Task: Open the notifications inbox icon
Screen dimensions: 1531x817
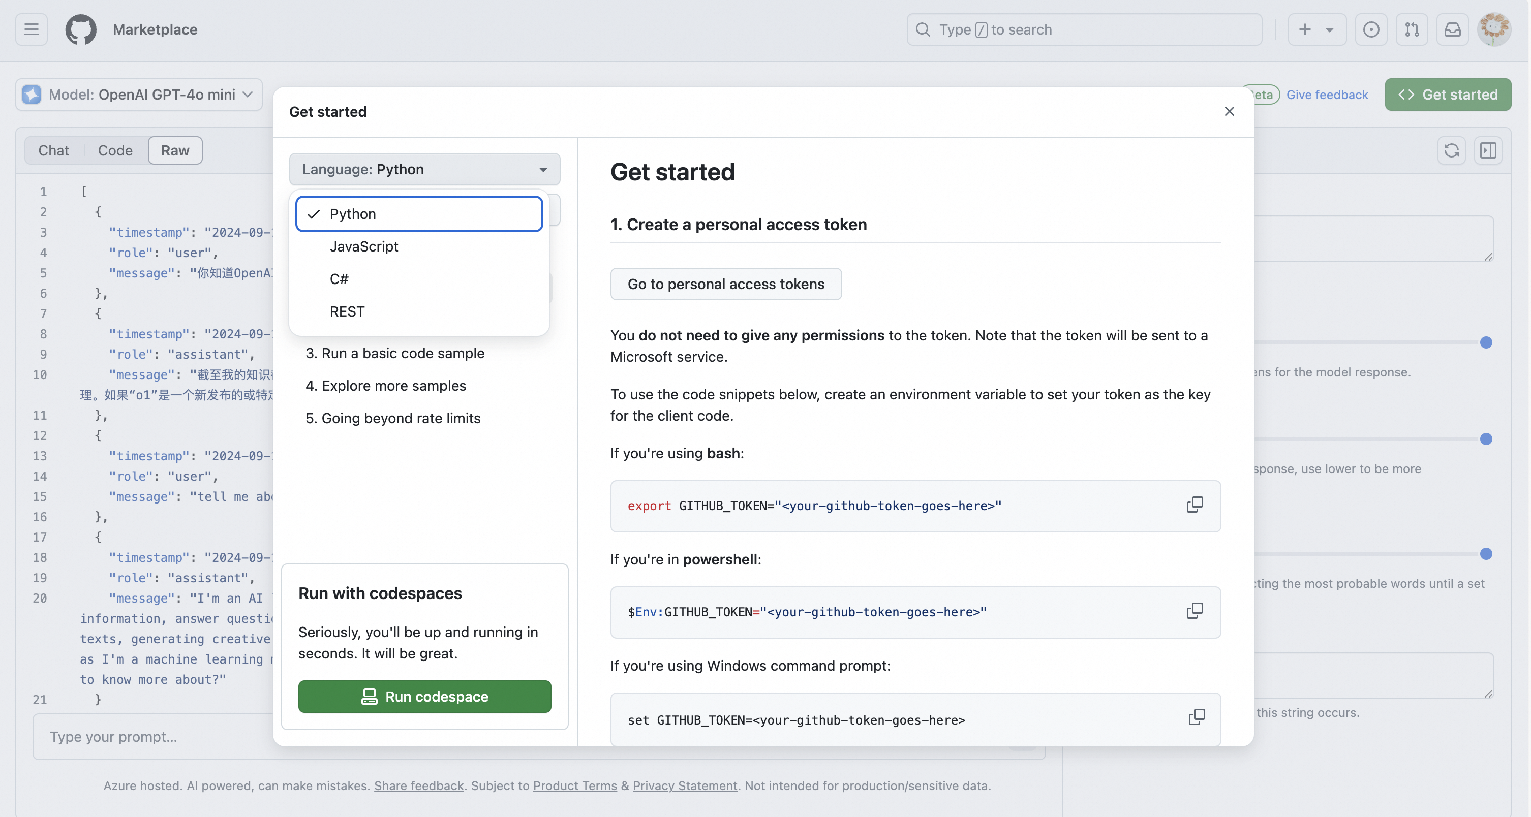Action: [x=1453, y=29]
